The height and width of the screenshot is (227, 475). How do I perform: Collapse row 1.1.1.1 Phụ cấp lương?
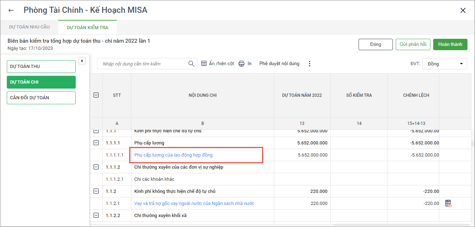tap(96, 143)
